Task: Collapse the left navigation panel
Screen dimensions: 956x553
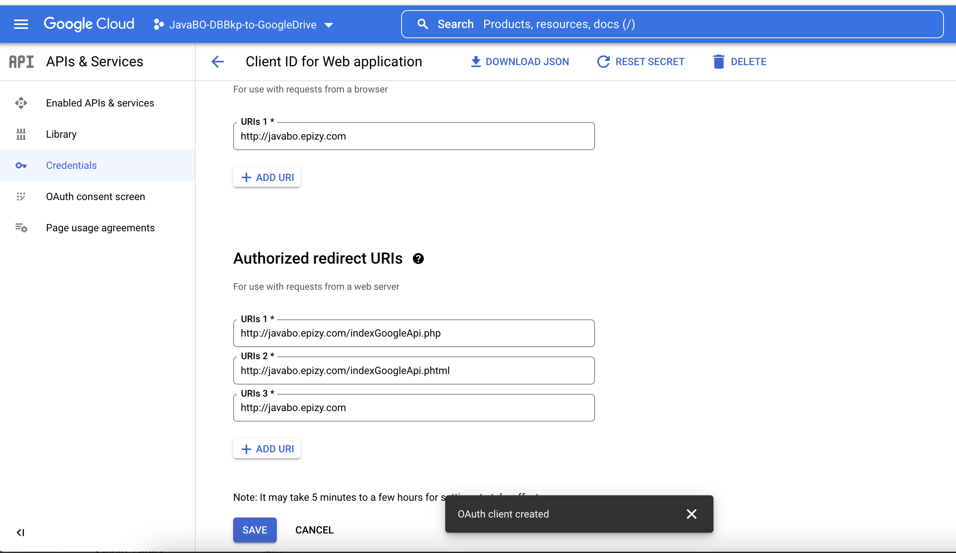Action: pyautogui.click(x=20, y=532)
